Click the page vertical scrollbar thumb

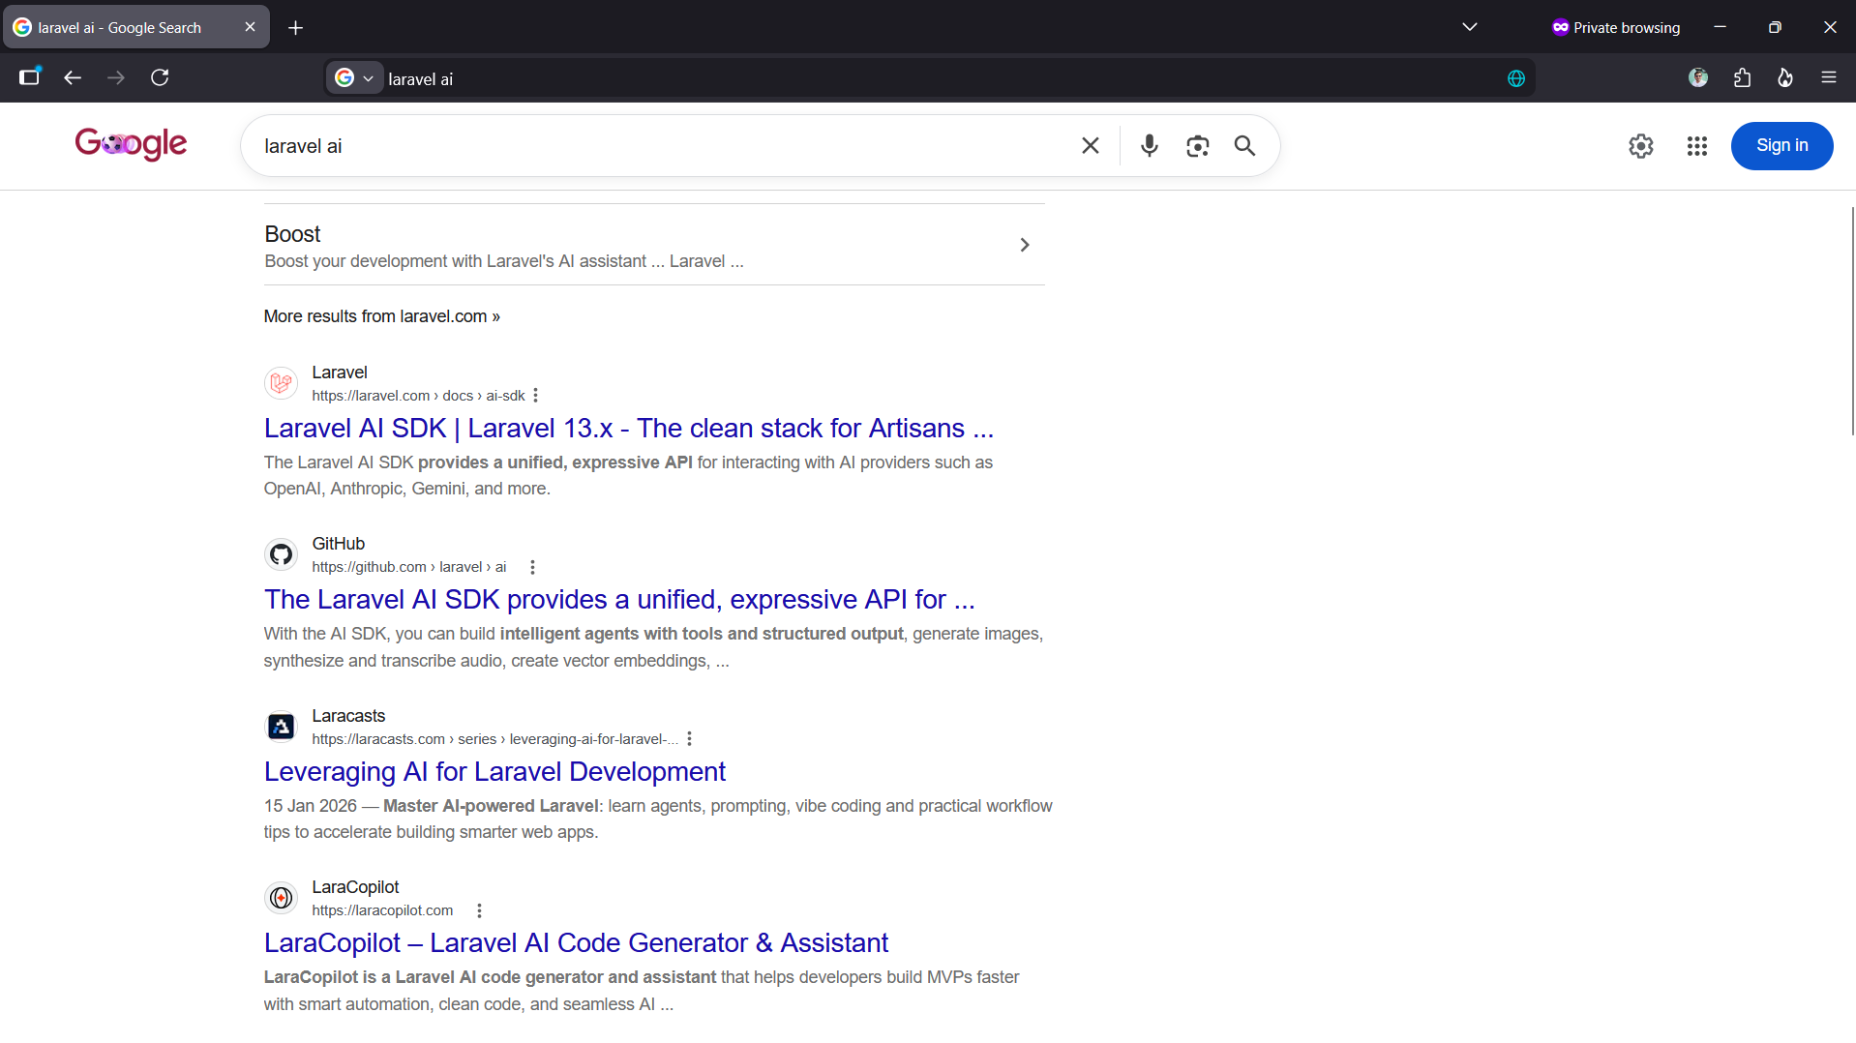click(x=1852, y=319)
